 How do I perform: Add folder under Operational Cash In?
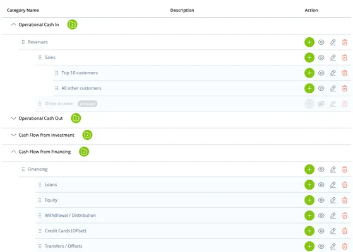click(72, 25)
